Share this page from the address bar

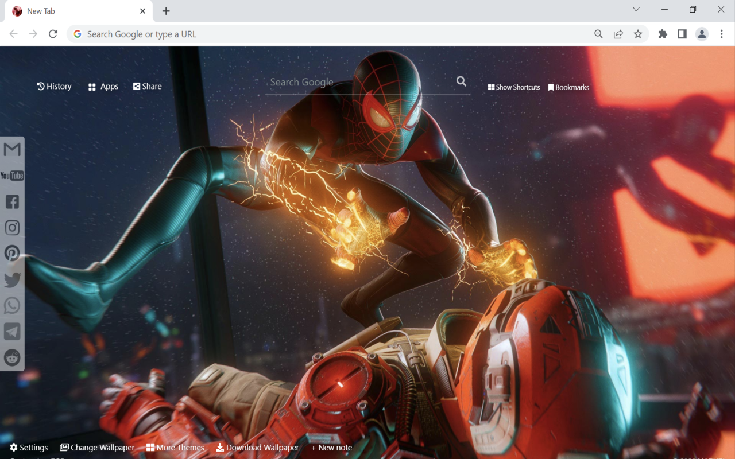(x=618, y=34)
